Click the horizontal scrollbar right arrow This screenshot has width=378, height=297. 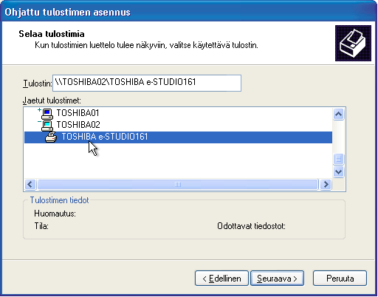click(326, 184)
